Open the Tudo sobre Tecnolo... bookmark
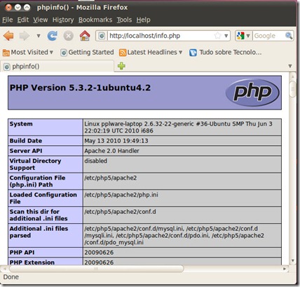300x287 pixels. point(226,52)
